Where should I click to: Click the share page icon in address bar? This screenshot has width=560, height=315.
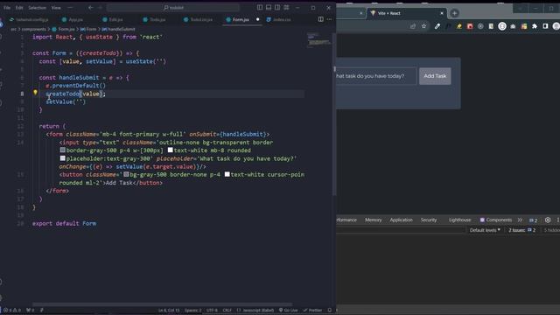point(413,26)
